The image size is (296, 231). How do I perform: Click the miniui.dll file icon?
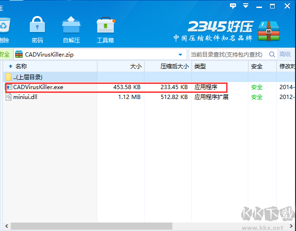click(x=8, y=97)
